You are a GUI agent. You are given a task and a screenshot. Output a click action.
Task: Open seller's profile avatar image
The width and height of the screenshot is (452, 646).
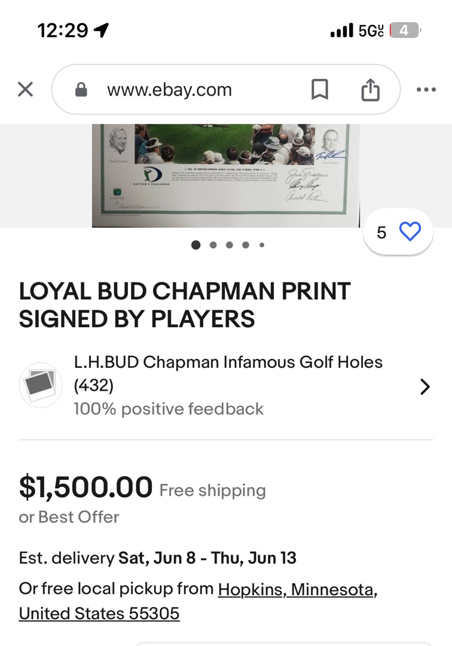[x=40, y=385]
